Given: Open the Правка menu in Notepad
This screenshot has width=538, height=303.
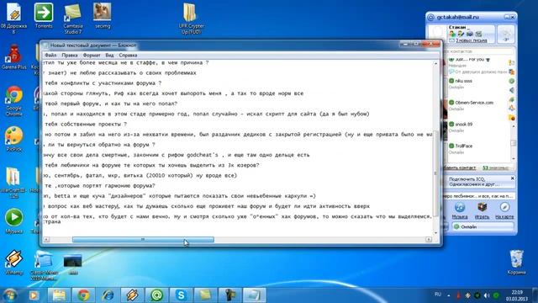Looking at the screenshot, I should [70, 55].
